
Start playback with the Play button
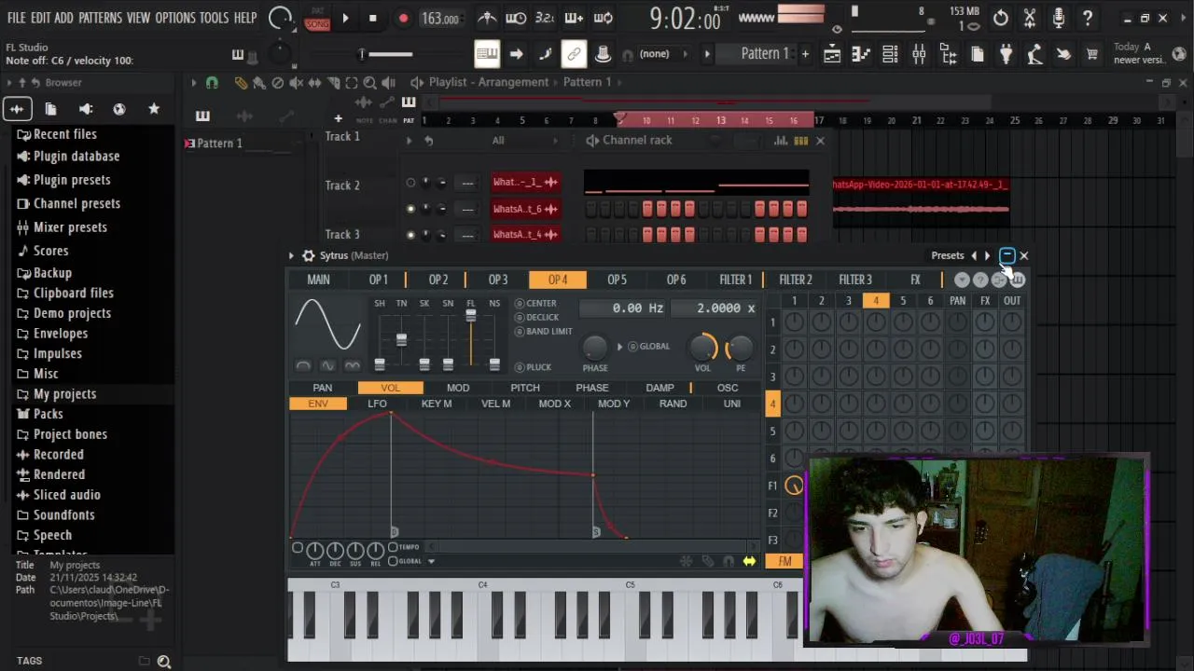[x=345, y=18]
